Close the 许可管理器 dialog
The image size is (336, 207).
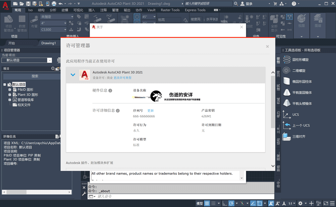(267, 46)
